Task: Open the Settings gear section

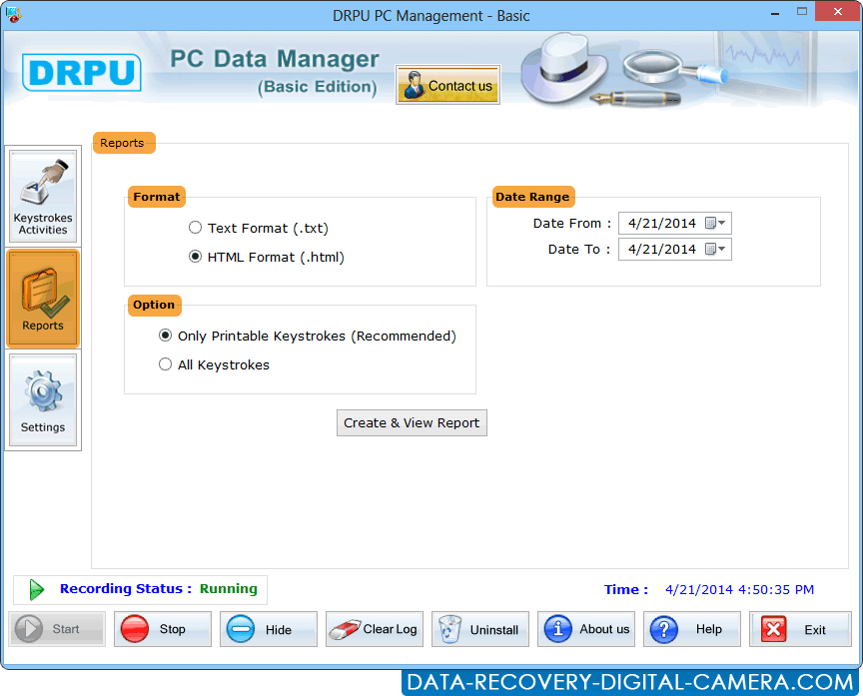Action: point(43,400)
